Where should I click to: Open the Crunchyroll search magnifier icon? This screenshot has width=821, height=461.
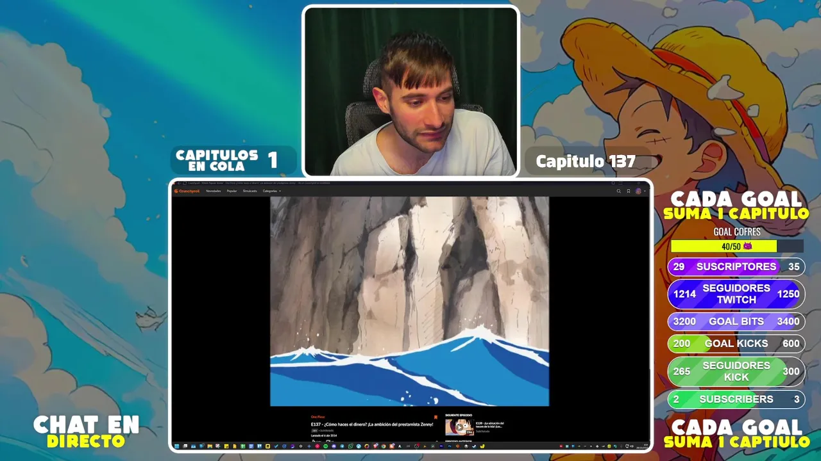[618, 191]
